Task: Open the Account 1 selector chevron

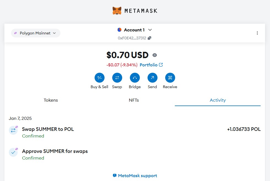Action: click(x=150, y=30)
